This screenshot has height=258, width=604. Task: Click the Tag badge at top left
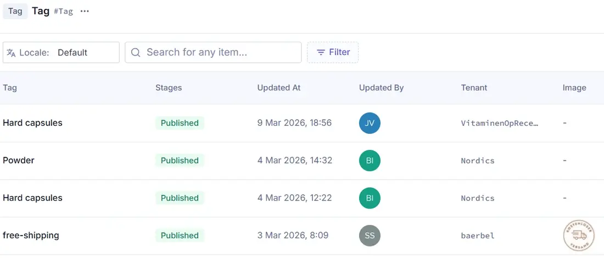click(x=15, y=11)
